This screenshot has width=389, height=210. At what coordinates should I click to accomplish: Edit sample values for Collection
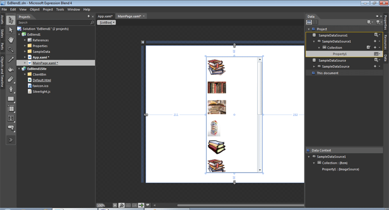pyautogui.click(x=368, y=47)
